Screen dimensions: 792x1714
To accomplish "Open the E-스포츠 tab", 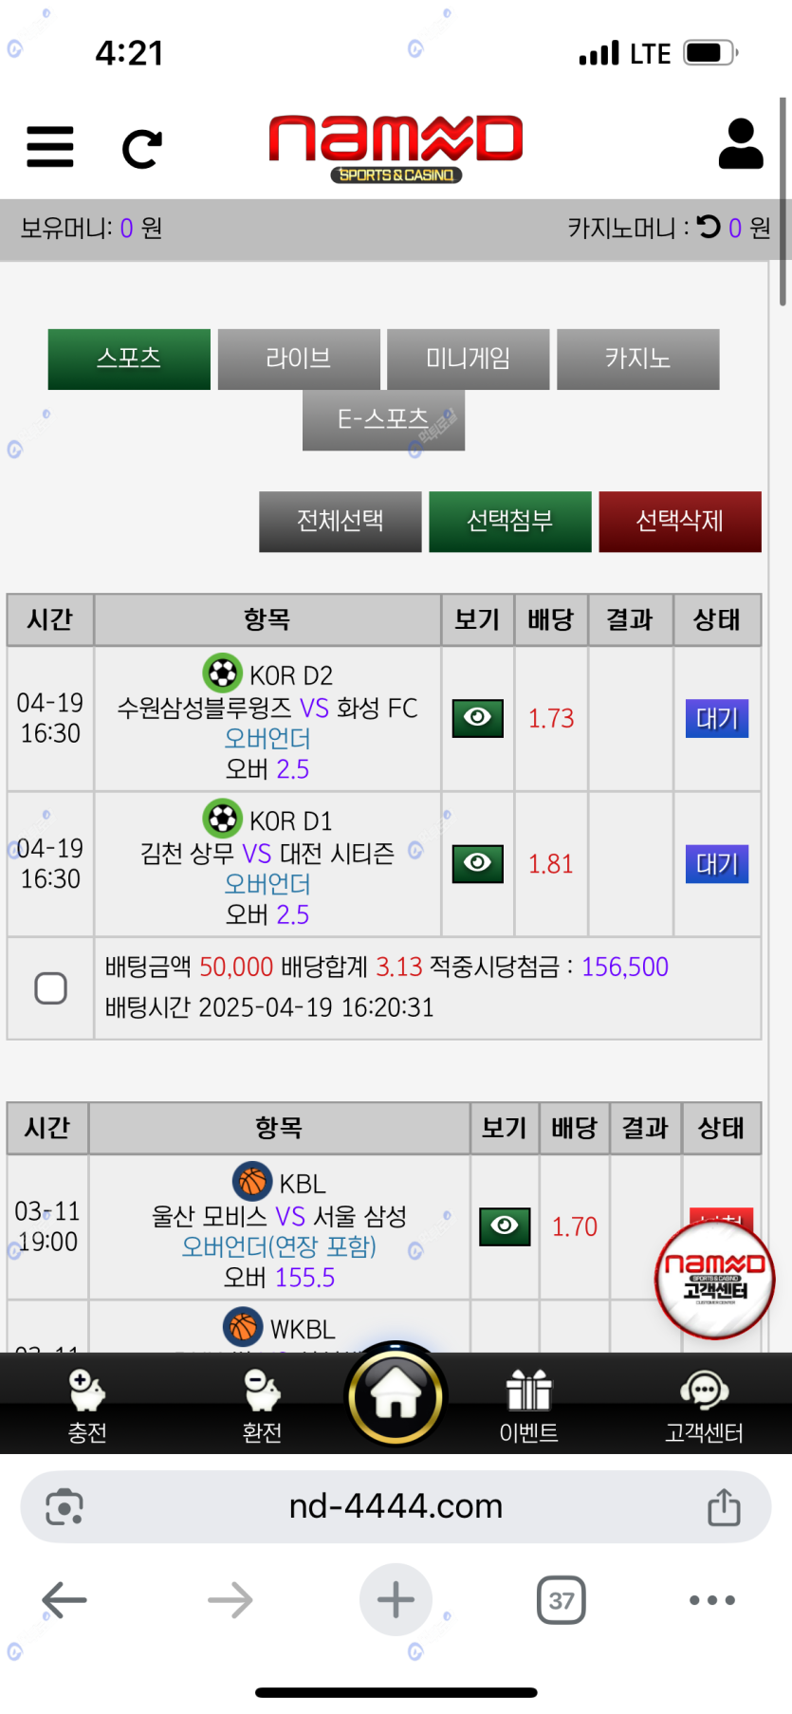I will click(383, 419).
